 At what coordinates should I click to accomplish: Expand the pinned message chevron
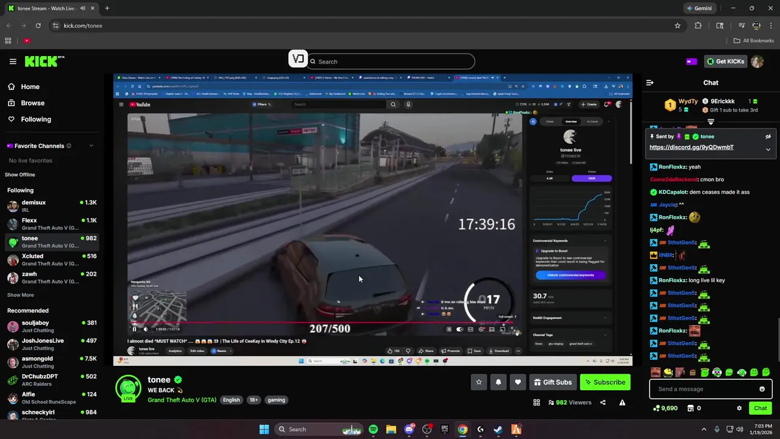tap(768, 149)
